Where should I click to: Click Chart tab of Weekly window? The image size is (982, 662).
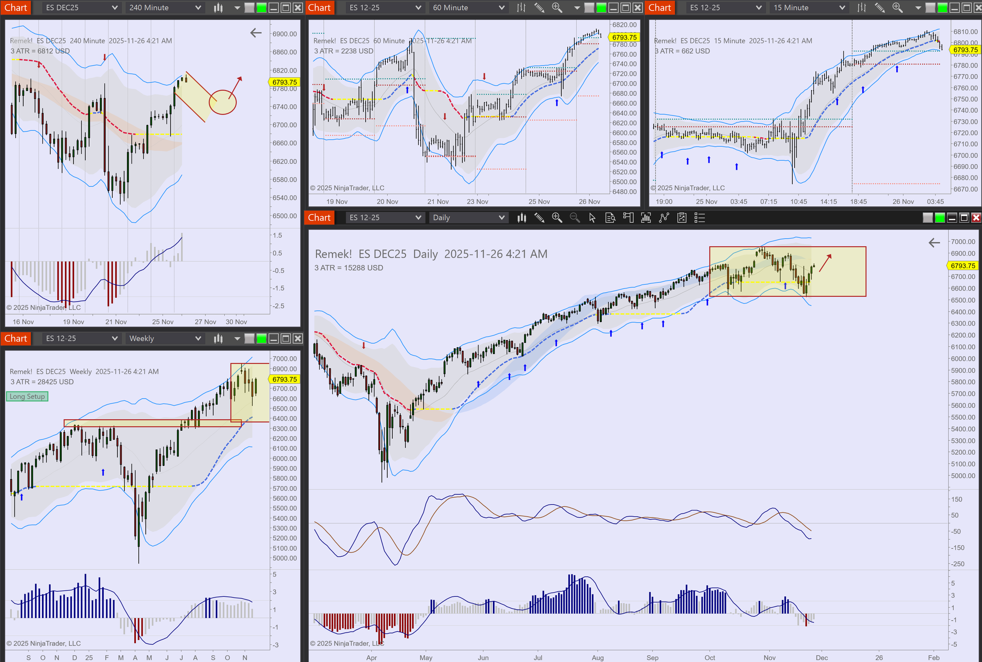click(16, 338)
